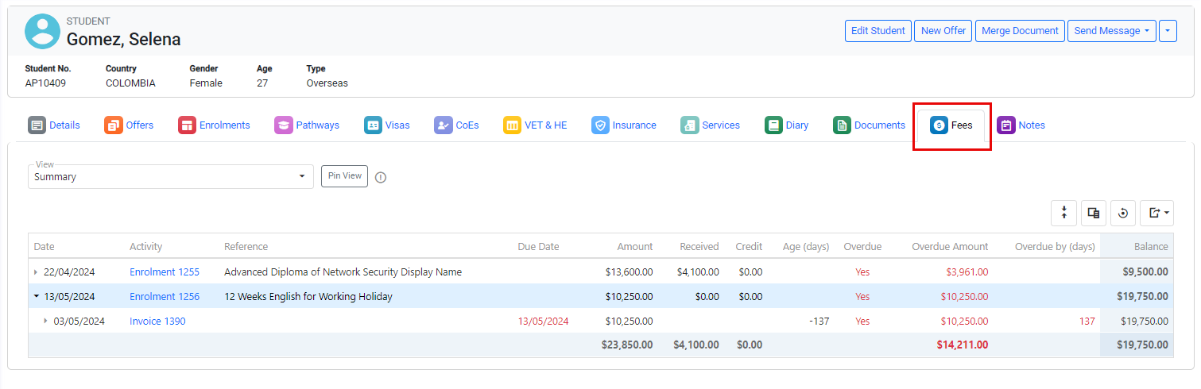Screen dimensions: 1201x389
Task: Open the Send Message dropdown
Action: 1110,31
